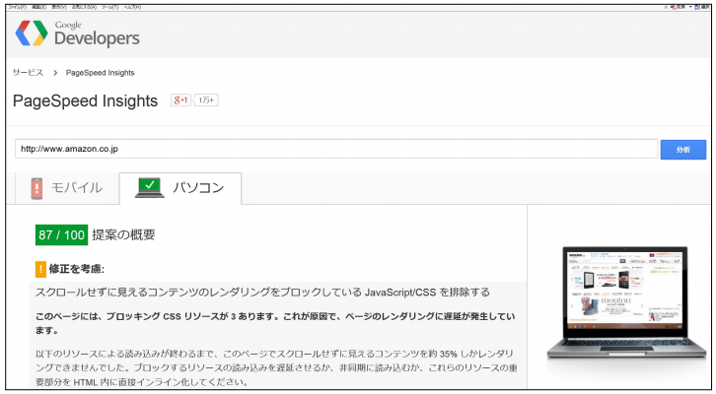Image resolution: width=716 pixels, height=394 pixels.
Task: Click the laptop preview thumbnail of Amazon
Action: click(625, 302)
